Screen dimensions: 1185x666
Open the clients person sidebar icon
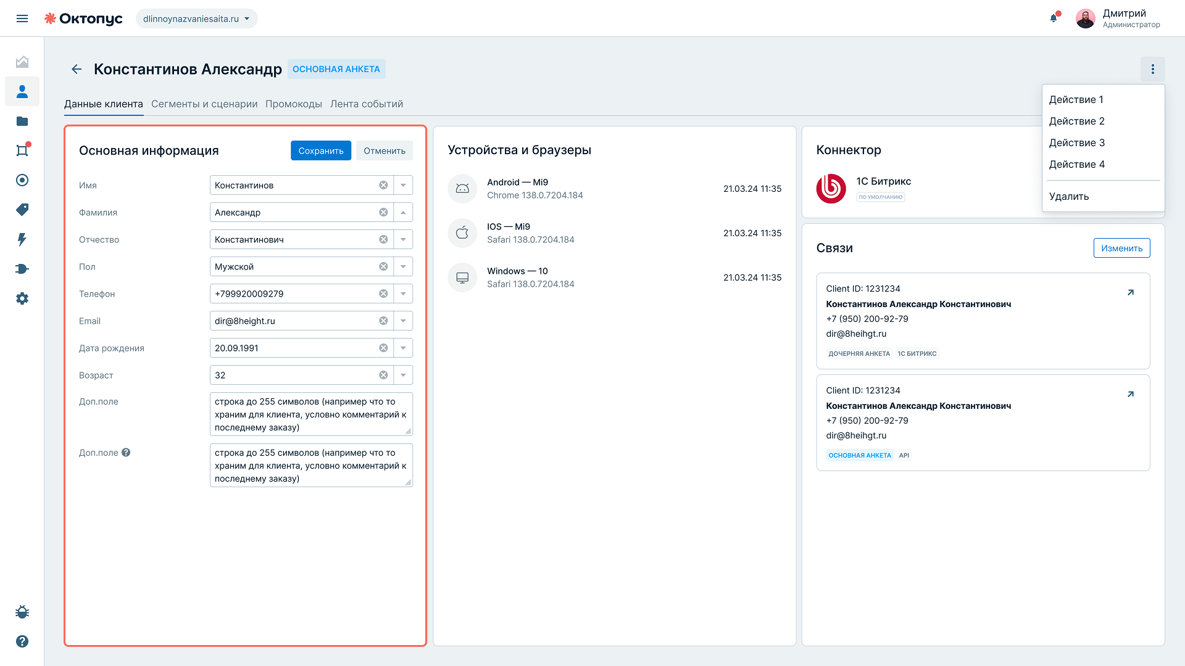(22, 91)
